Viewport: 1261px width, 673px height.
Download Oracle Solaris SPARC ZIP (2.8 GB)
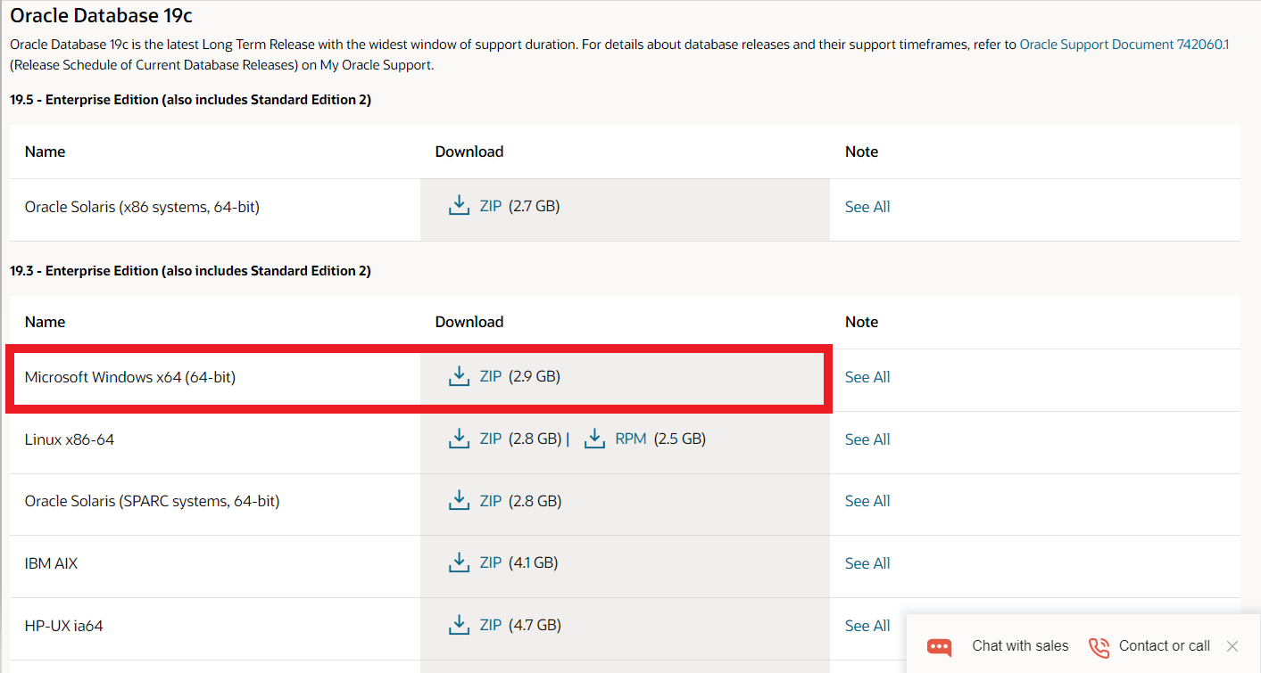[x=491, y=501]
